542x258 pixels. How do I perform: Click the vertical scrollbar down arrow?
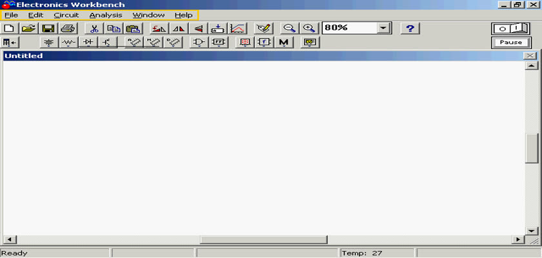[532, 231]
